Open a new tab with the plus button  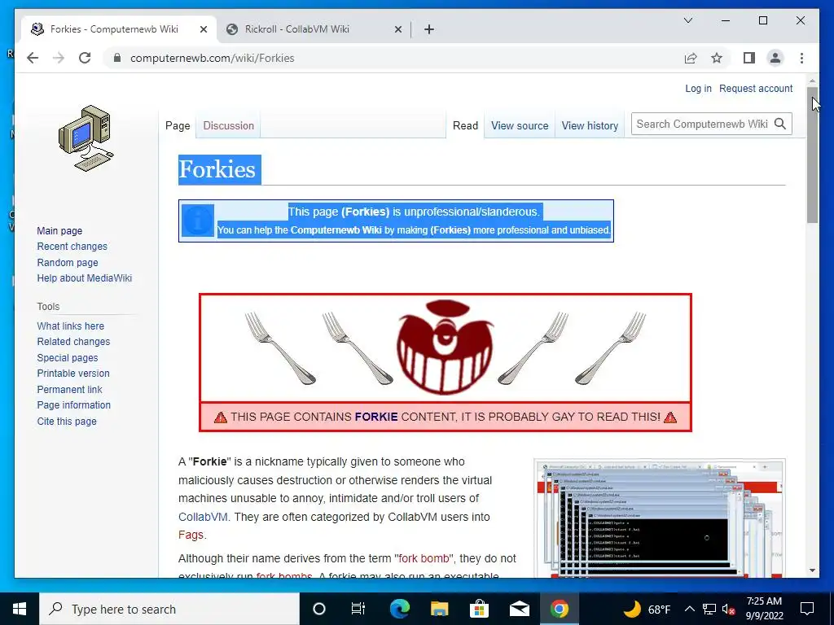[x=429, y=29]
